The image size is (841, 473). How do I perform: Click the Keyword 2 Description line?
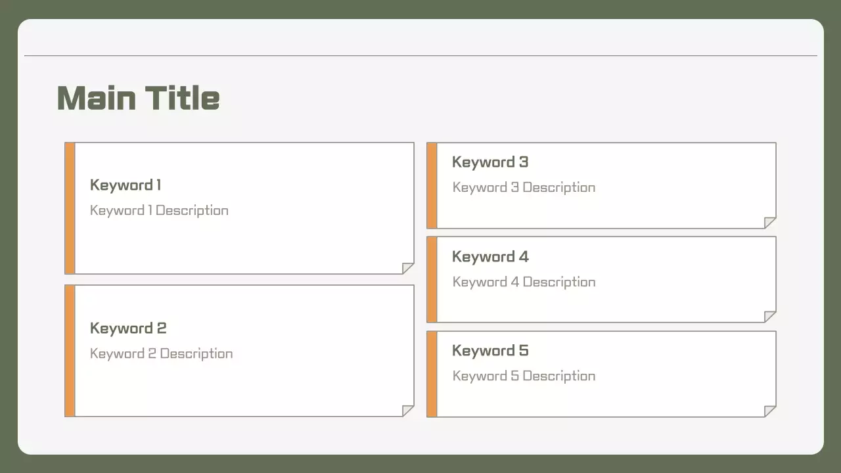point(161,354)
